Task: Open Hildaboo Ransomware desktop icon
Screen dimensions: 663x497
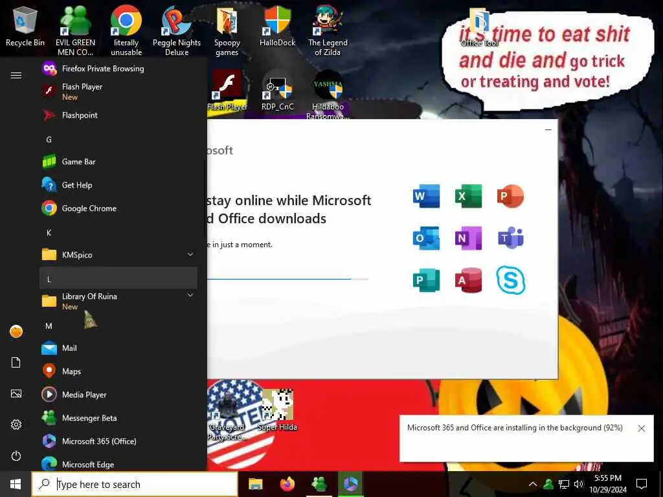Action: pos(328,94)
